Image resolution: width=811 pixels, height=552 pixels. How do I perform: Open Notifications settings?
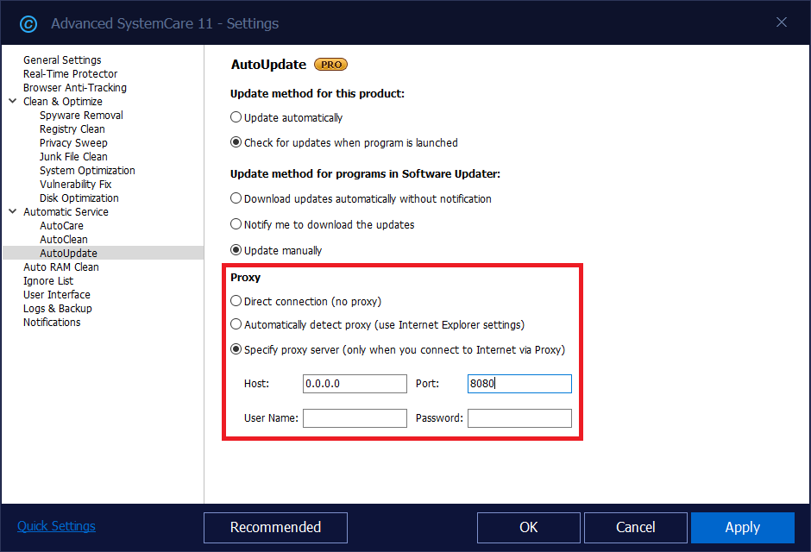(x=52, y=322)
